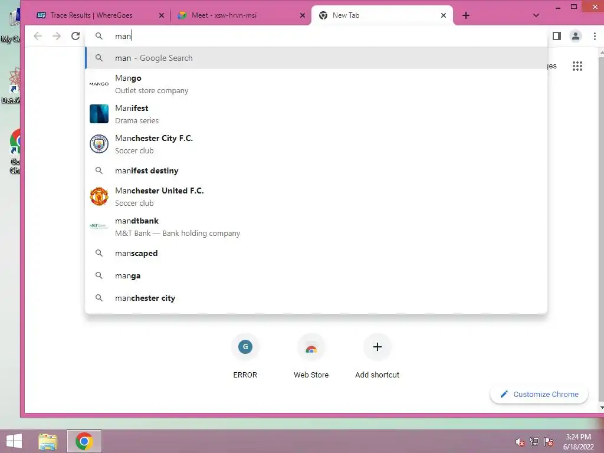
Task: Select the Mango logo suggestion icon
Action: pos(99,84)
